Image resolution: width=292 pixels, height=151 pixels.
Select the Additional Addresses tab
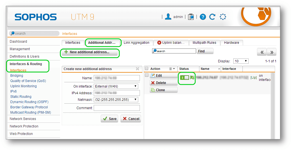[x=102, y=43]
